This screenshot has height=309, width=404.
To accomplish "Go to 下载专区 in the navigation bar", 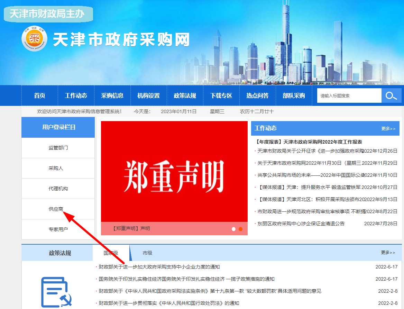I will (221, 96).
